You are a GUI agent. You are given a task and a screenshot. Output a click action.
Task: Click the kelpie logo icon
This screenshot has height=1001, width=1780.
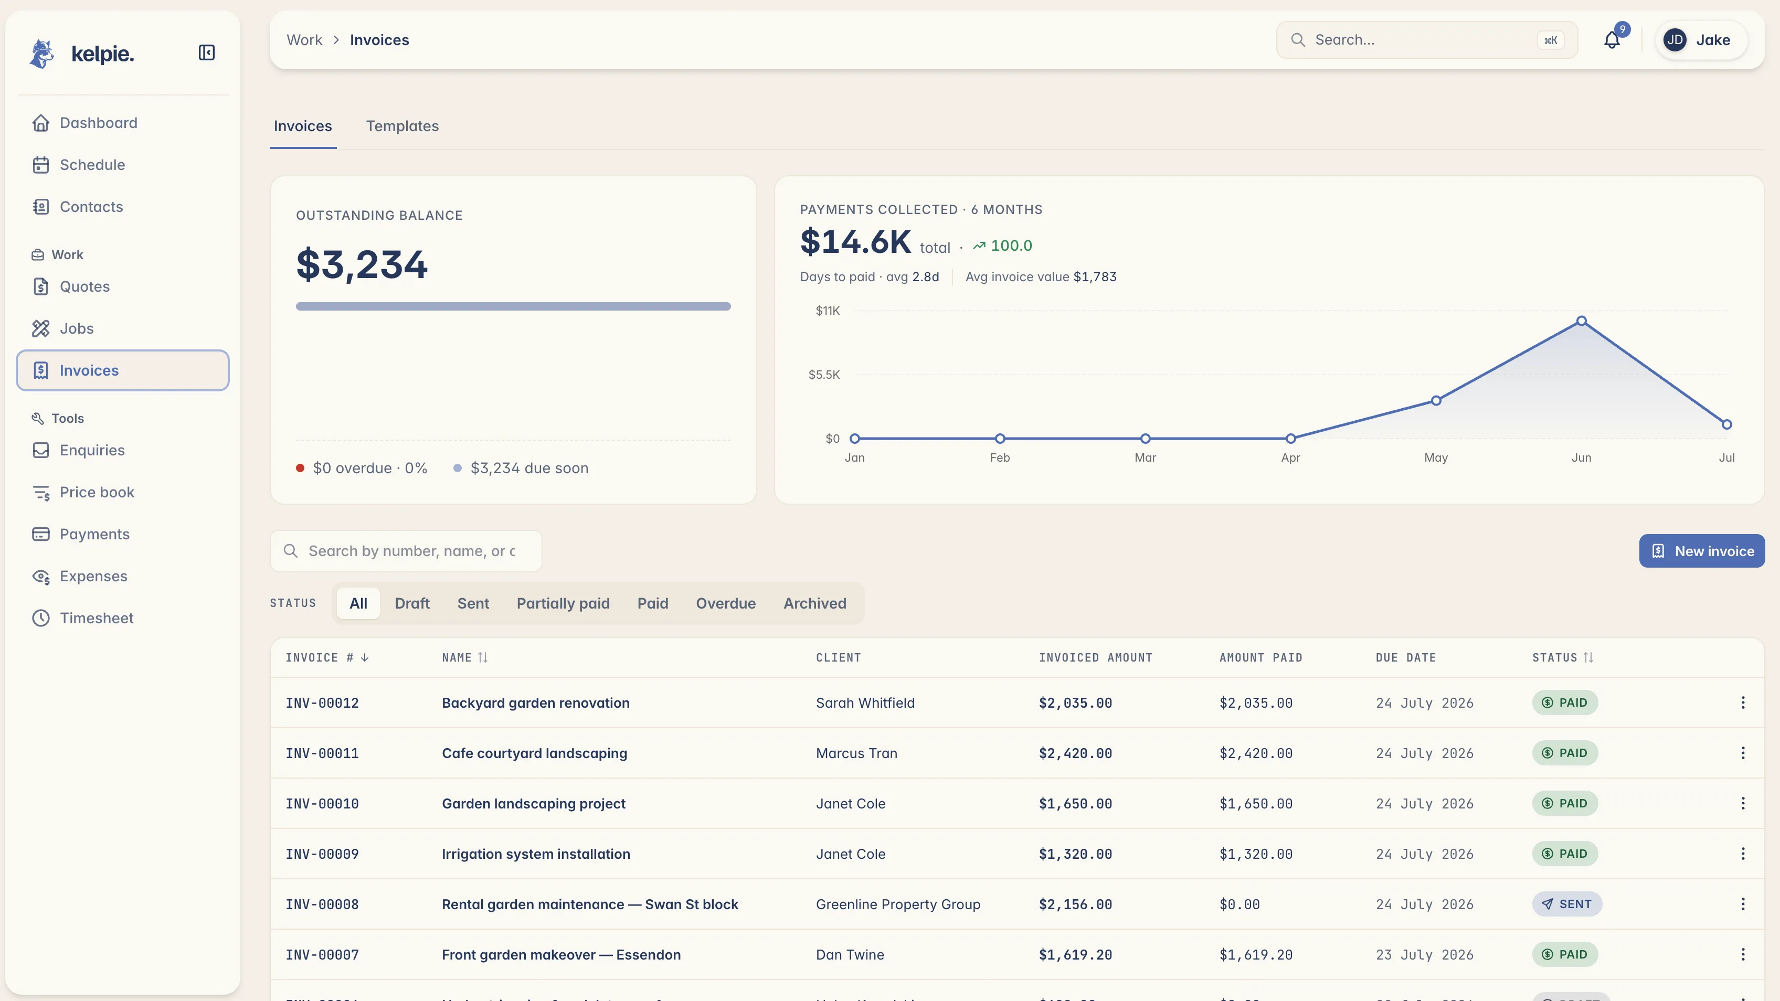(41, 53)
